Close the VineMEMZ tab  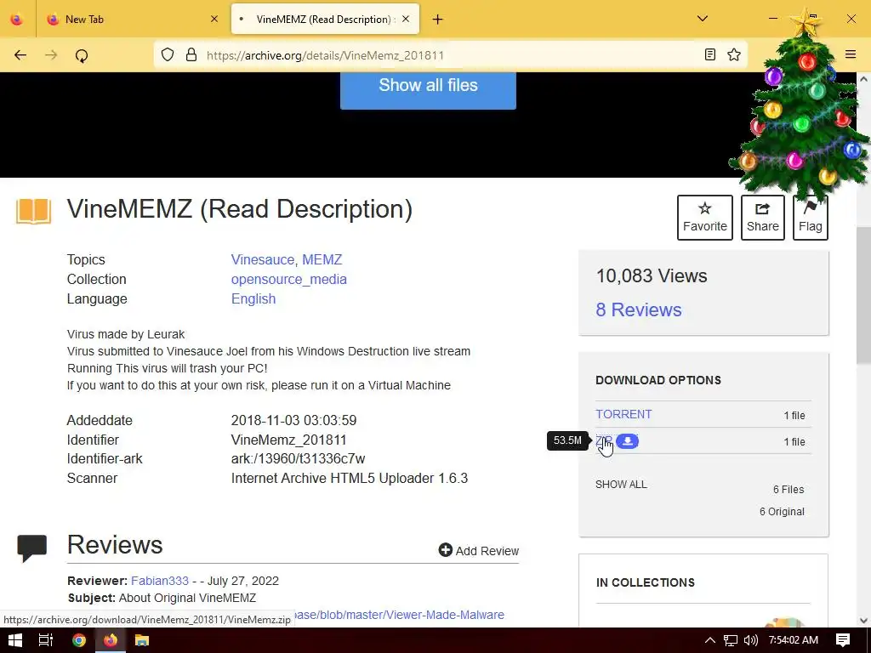coord(406,19)
